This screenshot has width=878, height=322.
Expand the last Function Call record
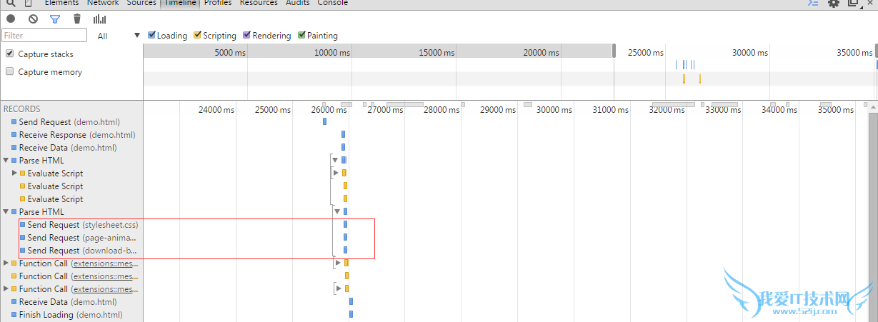(x=6, y=289)
